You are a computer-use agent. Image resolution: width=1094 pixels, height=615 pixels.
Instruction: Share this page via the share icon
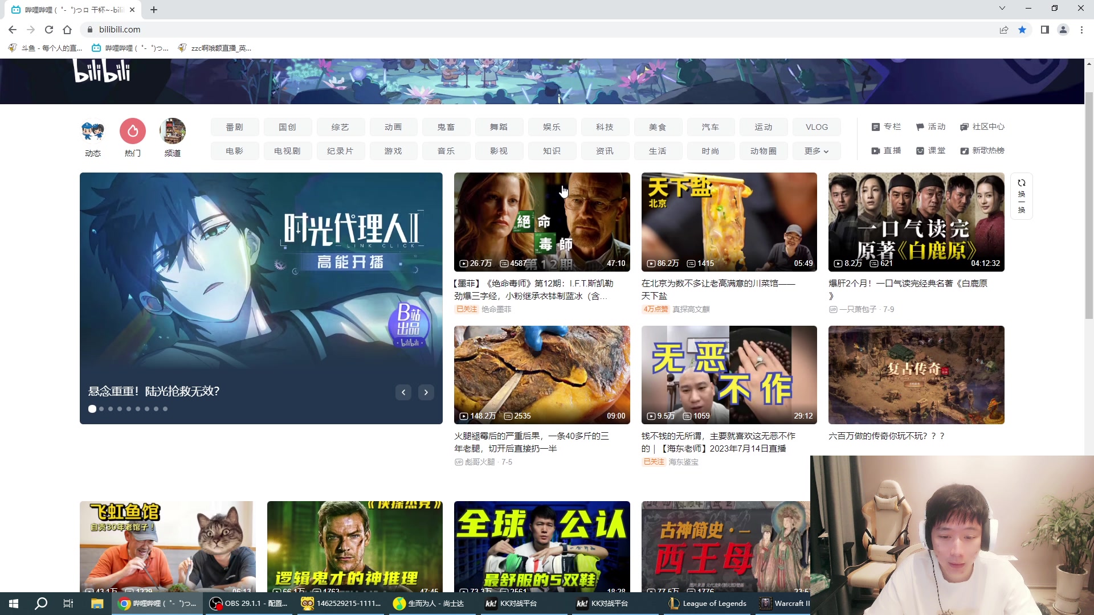(x=1004, y=30)
